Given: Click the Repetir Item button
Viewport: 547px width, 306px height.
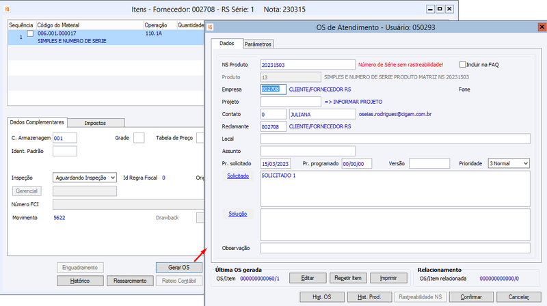Looking at the screenshot, I should tap(348, 278).
